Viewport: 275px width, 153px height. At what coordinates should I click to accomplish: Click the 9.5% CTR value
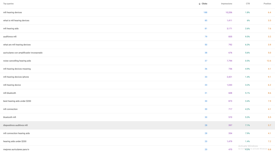point(247,37)
